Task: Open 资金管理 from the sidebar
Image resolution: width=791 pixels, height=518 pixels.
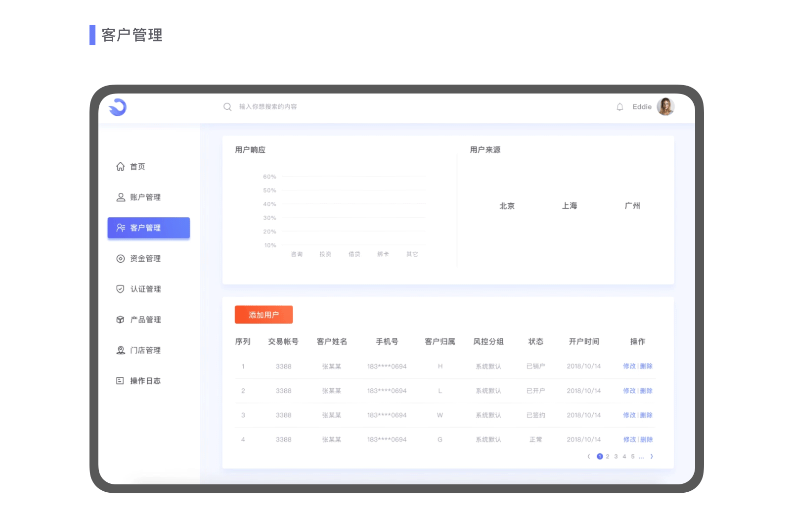Action: tap(145, 258)
